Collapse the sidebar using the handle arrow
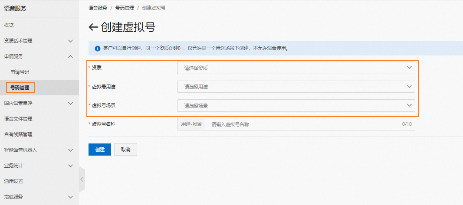The width and height of the screenshot is (463, 205). (x=82, y=179)
